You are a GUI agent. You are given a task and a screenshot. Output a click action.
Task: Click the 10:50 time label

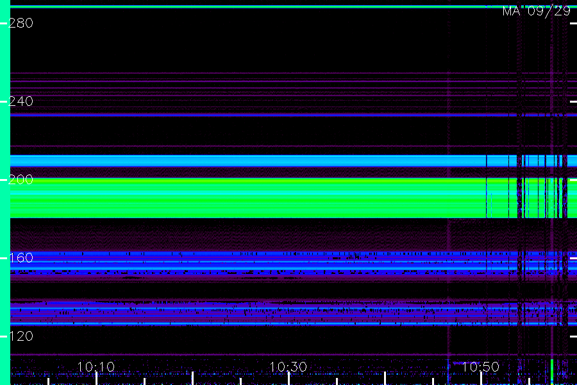[x=481, y=367]
